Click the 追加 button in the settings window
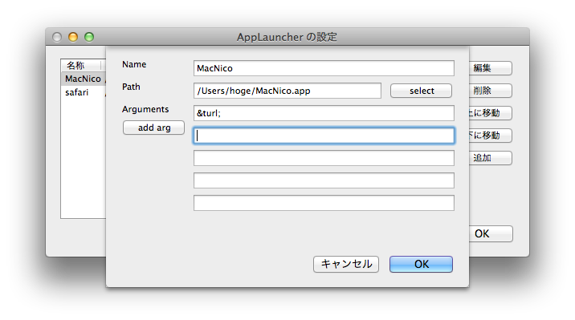This screenshot has width=575, height=320. (x=491, y=158)
